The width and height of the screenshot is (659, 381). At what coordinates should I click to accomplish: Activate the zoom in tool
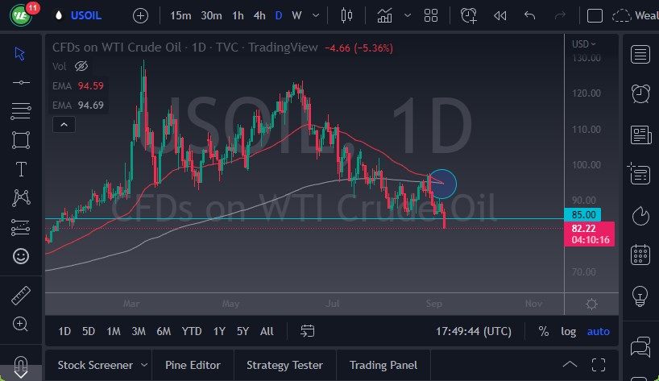[x=21, y=324]
